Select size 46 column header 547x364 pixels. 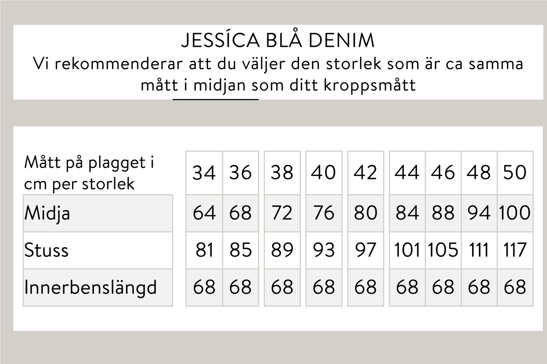(x=443, y=173)
